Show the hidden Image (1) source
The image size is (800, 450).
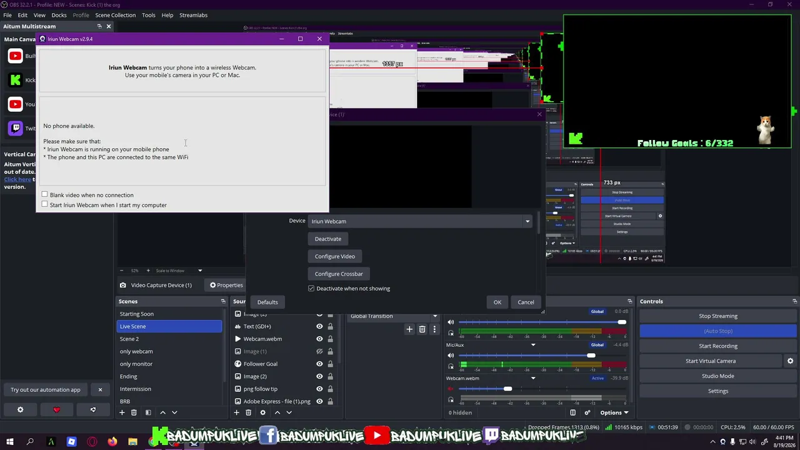click(319, 351)
